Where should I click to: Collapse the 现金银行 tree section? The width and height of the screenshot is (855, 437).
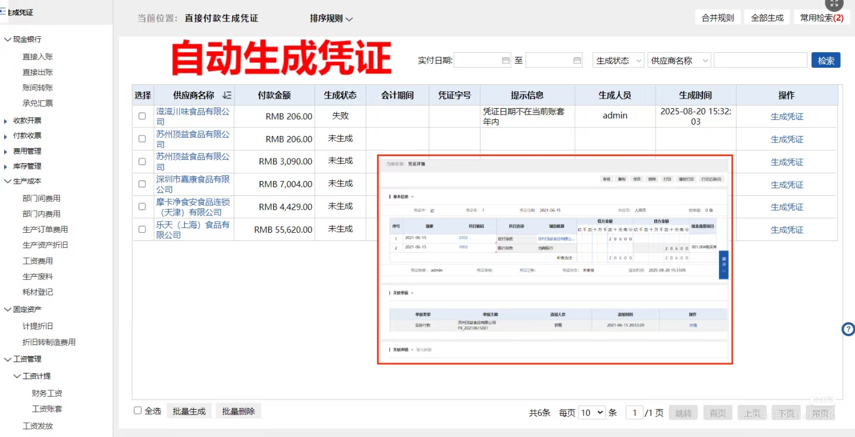tap(8, 39)
